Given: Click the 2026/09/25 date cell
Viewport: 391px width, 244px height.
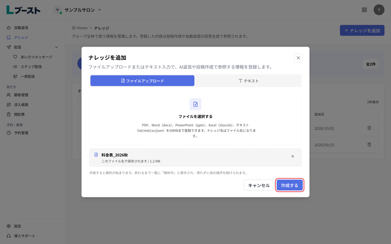Looking at the screenshot, I should coord(324,145).
